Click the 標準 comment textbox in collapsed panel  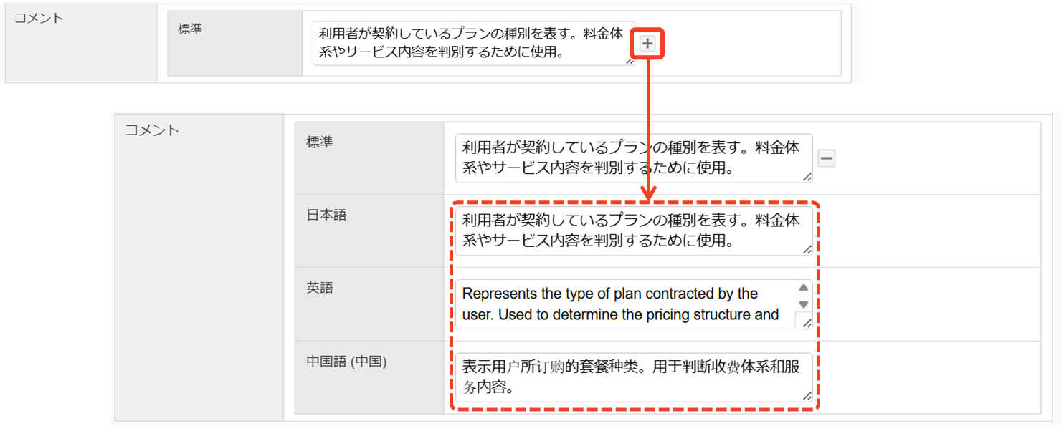(x=472, y=43)
